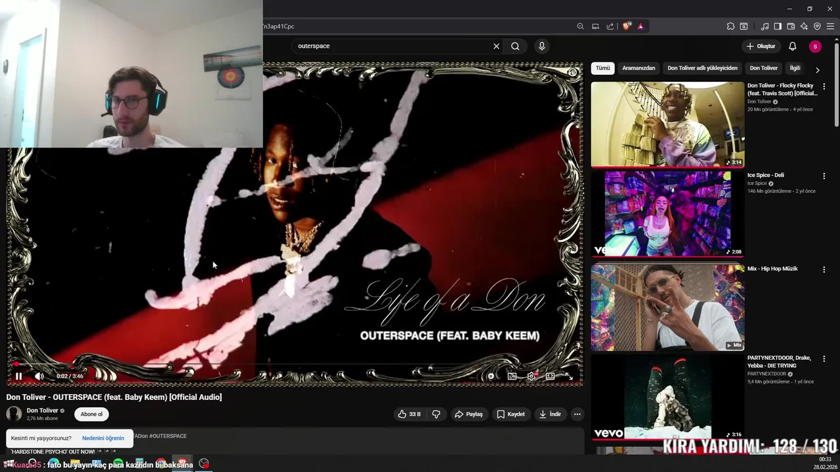This screenshot has height=472, width=840.
Task: Open the media control music note icon
Action: coord(765,26)
